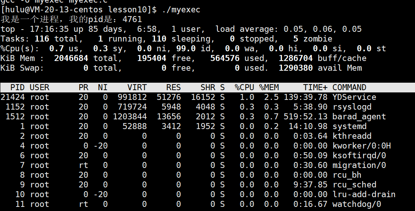This screenshot has width=415, height=211.
Task: Click the avail Mem value 1290380
Action: point(296,68)
